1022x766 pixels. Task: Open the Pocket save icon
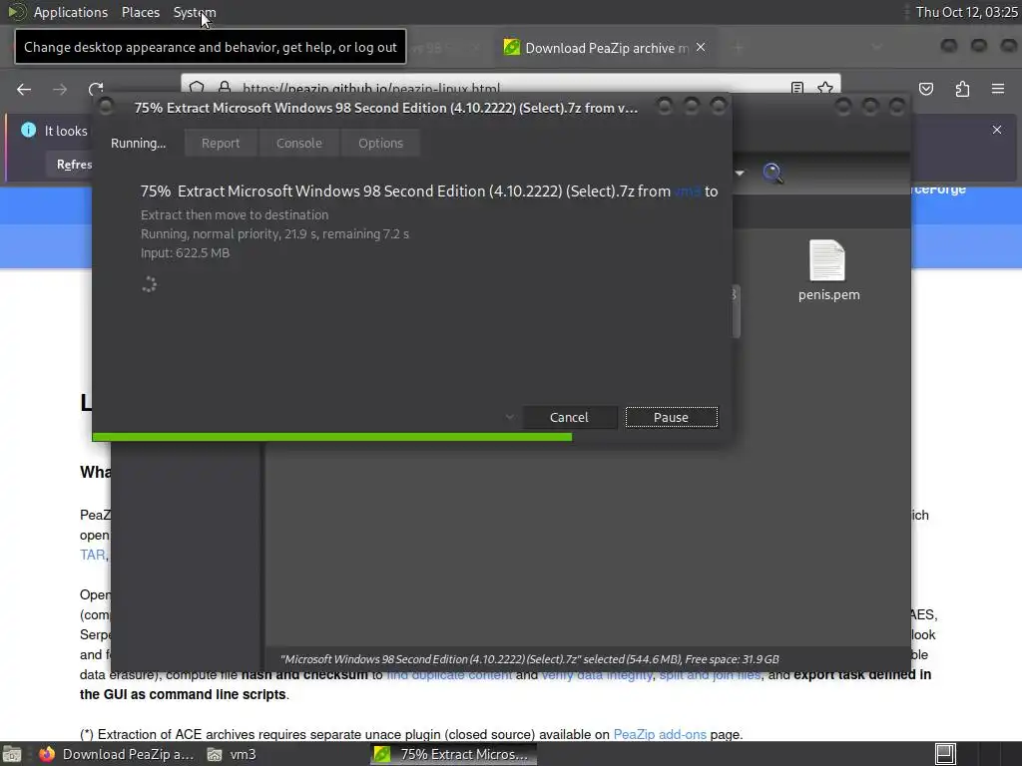pos(926,89)
